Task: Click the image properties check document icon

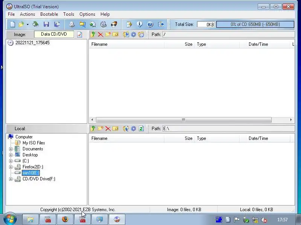Action: 79,34
